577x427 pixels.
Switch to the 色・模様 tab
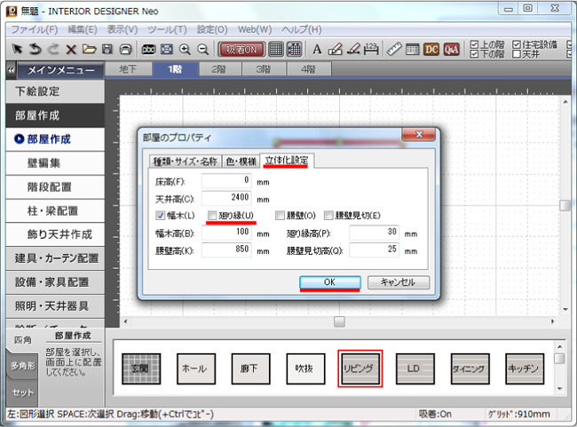point(241,161)
